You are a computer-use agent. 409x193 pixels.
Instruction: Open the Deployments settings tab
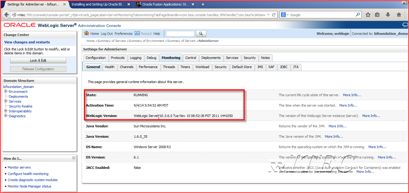(211, 58)
